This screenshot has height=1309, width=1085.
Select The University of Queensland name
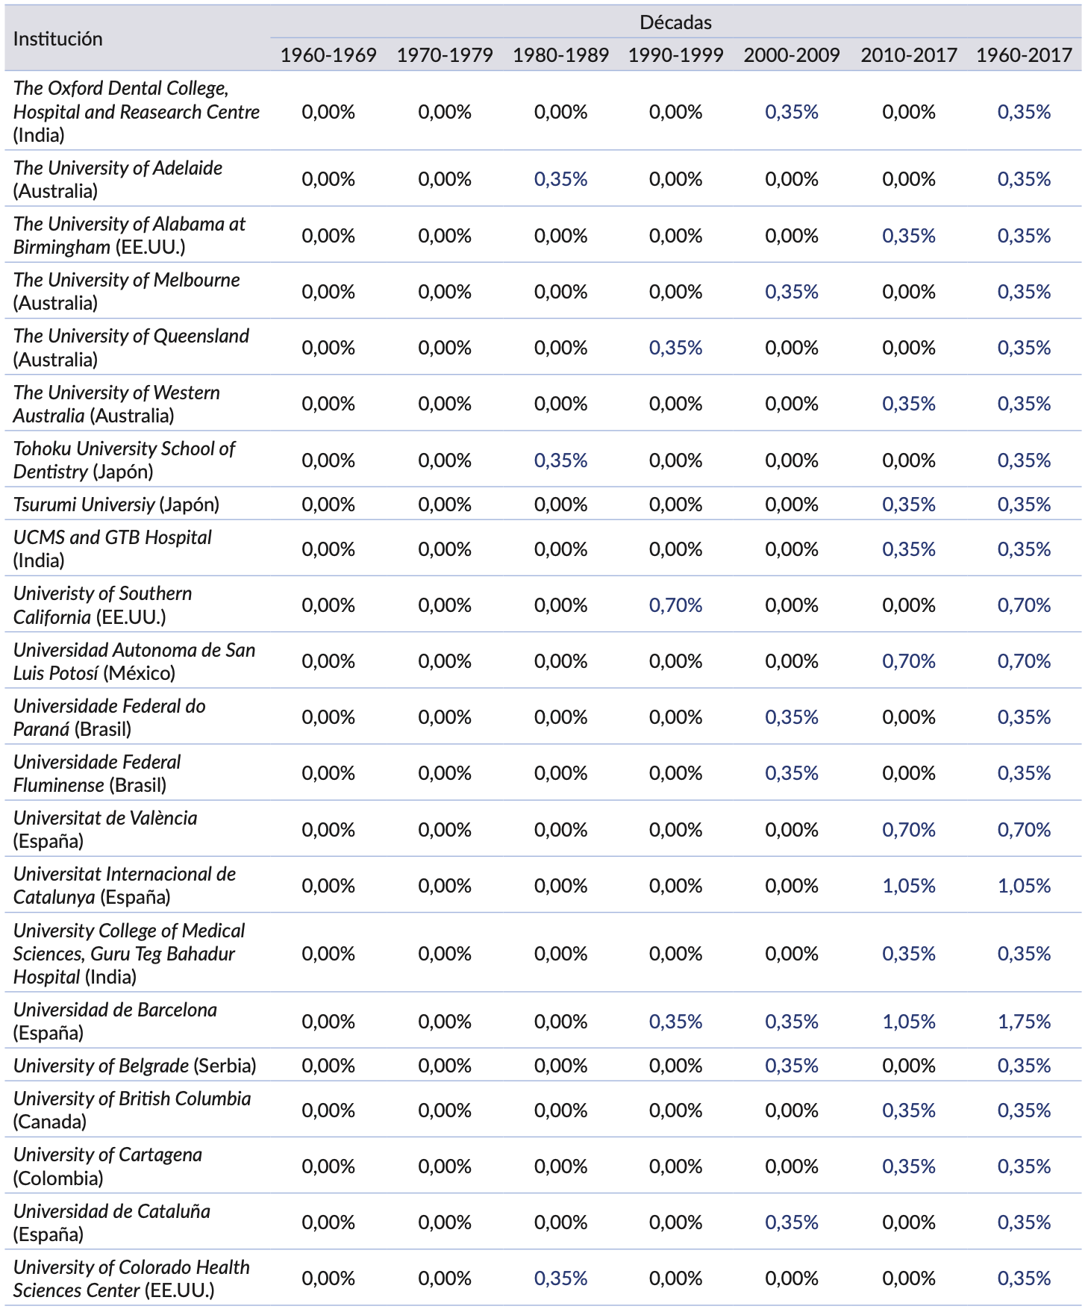click(131, 348)
